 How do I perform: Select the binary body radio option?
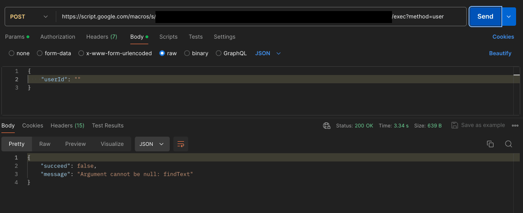click(x=187, y=53)
